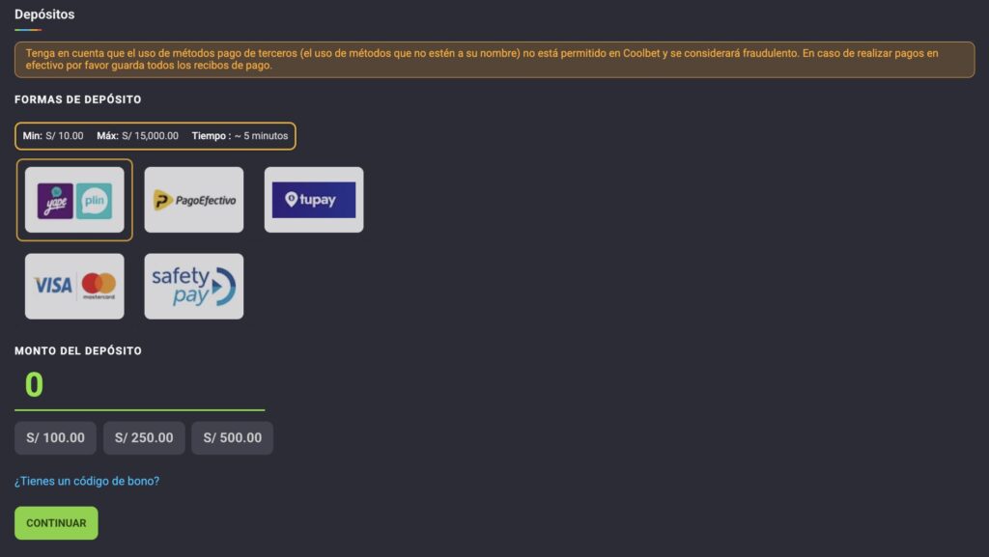Click the Visa logo
This screenshot has height=557, width=989.
click(x=53, y=285)
